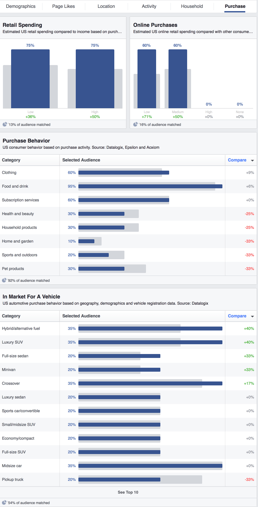This screenshot has height=507, width=258.
Task: Select the Household tab
Action: pyautogui.click(x=192, y=6)
